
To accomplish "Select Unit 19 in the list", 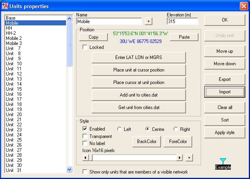I will tap(36, 109).
